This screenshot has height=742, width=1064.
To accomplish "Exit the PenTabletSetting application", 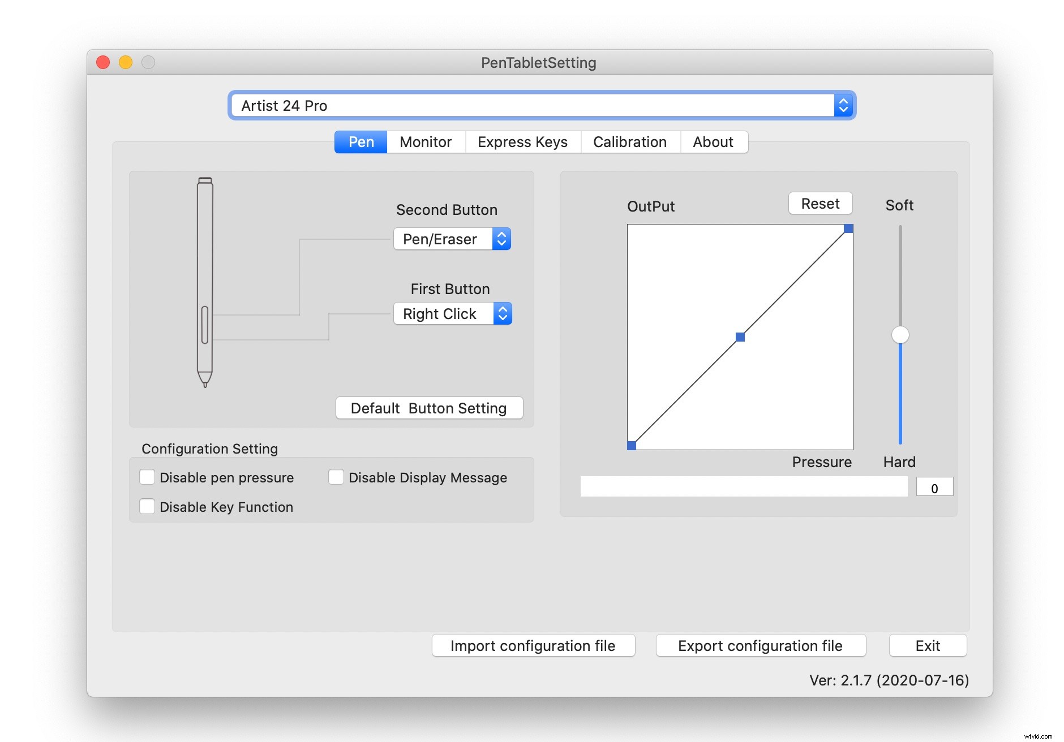I will (927, 645).
